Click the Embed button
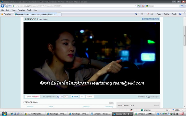 (90, 97)
